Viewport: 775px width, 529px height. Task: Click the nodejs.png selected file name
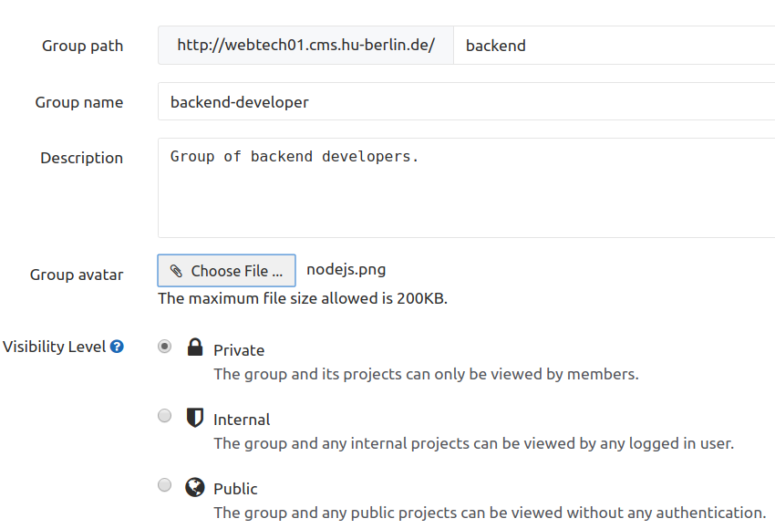coord(346,269)
